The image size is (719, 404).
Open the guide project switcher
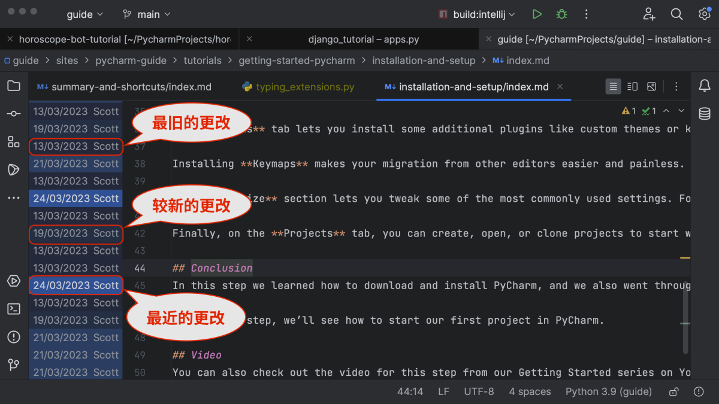coord(84,14)
